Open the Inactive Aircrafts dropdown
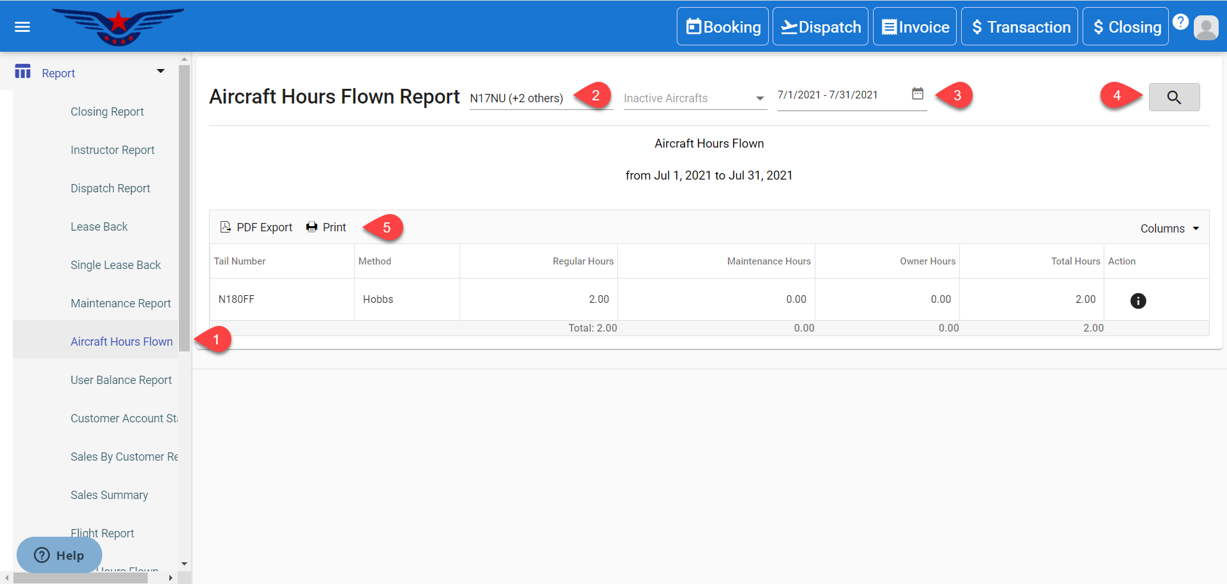This screenshot has width=1227, height=584. [694, 98]
